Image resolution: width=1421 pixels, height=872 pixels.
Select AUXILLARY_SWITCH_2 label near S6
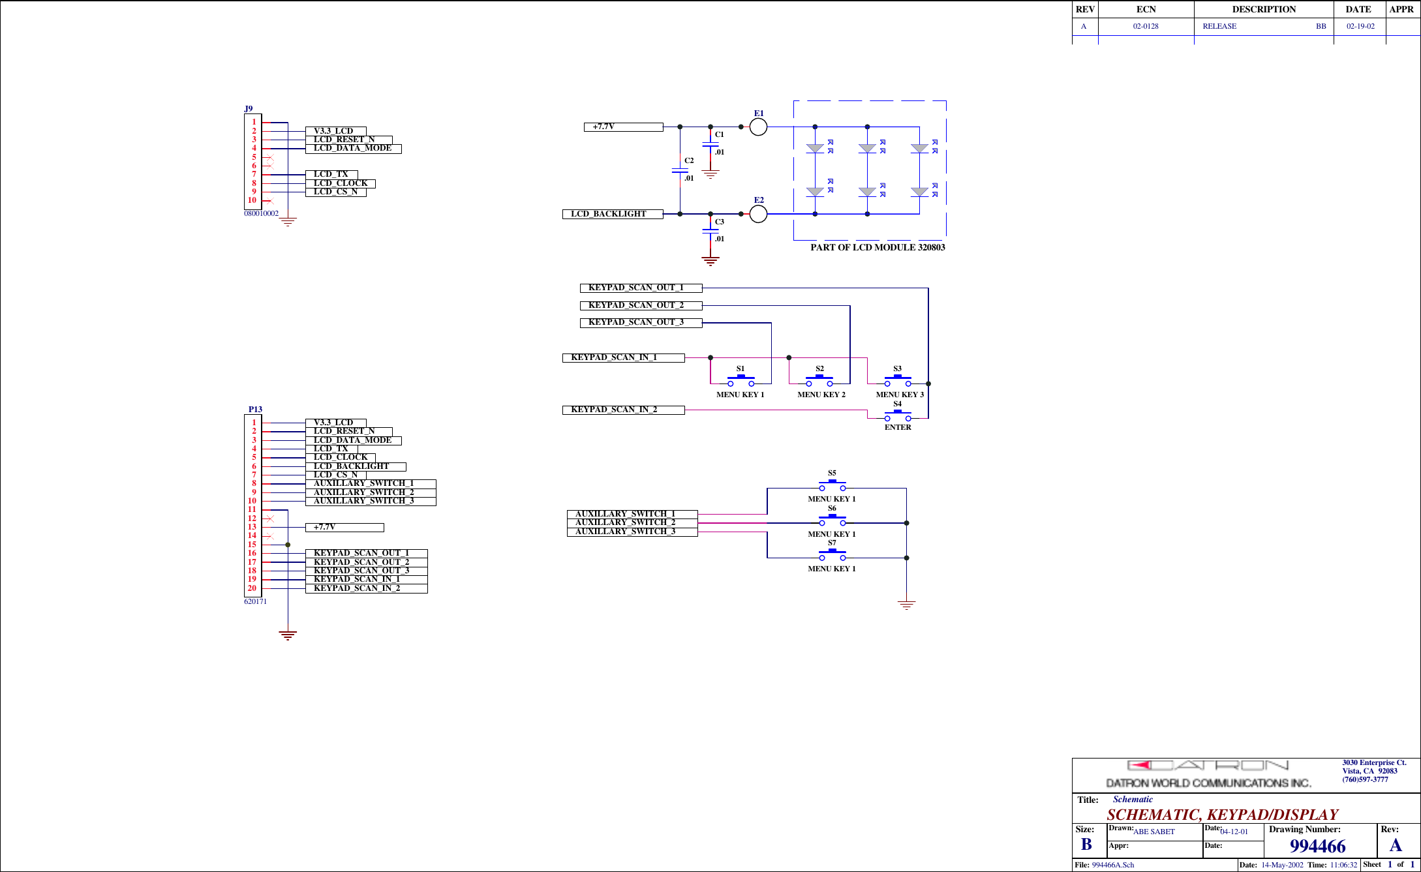coord(632,522)
